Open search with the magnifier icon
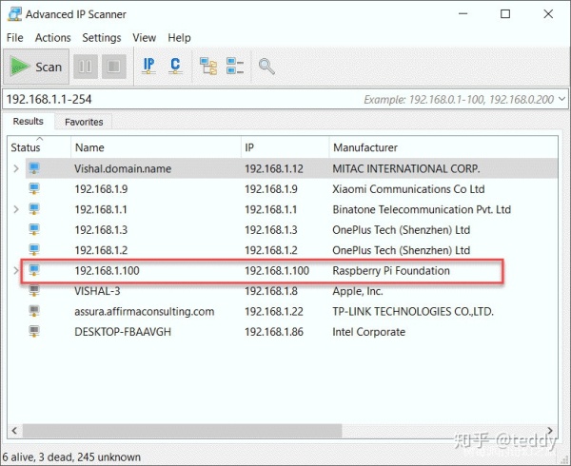571x466 pixels. 266,67
